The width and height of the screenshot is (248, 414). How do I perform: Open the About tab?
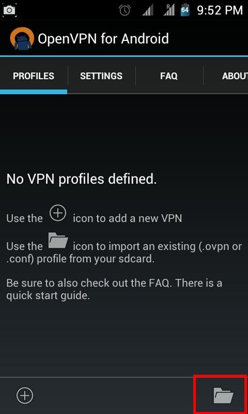coord(235,76)
